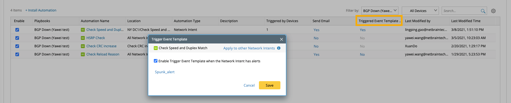
Task: Uncheck Enable Trigger Event Template checkbox
Action: pos(156,61)
